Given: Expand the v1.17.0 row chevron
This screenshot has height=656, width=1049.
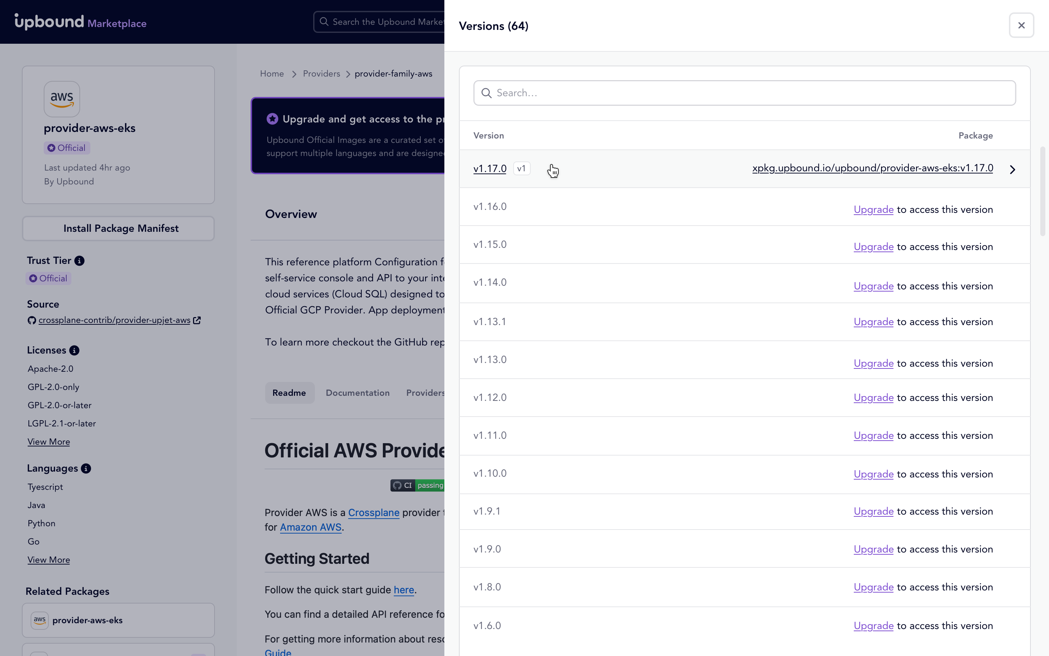Looking at the screenshot, I should coord(1012,169).
